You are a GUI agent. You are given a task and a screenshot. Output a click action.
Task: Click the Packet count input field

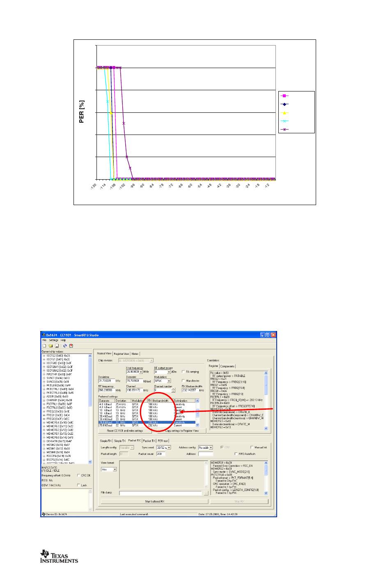[161, 454]
